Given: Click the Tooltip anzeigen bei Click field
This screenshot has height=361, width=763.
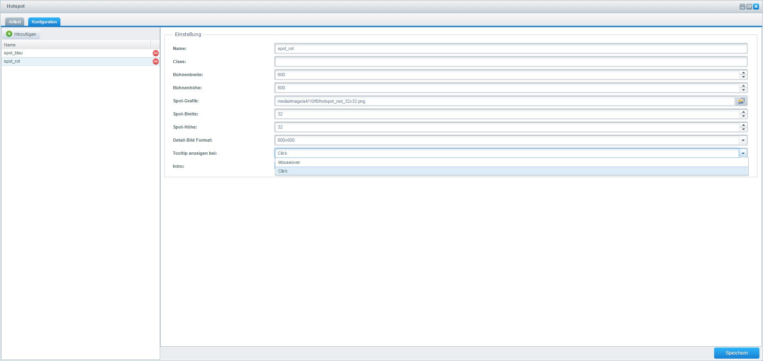Looking at the screenshot, I should (507, 153).
